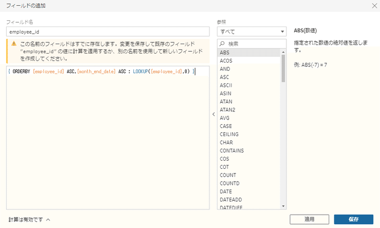Screen dimensions: 380x228
Task: Select the COT function
Action: point(248,167)
